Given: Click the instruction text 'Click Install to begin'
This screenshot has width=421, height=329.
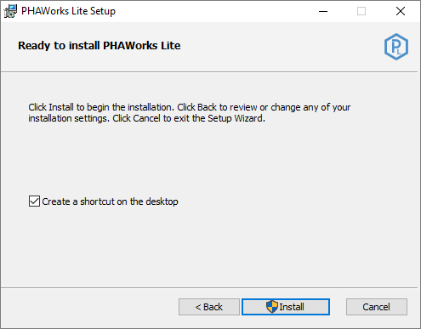Looking at the screenshot, I should (190, 112).
